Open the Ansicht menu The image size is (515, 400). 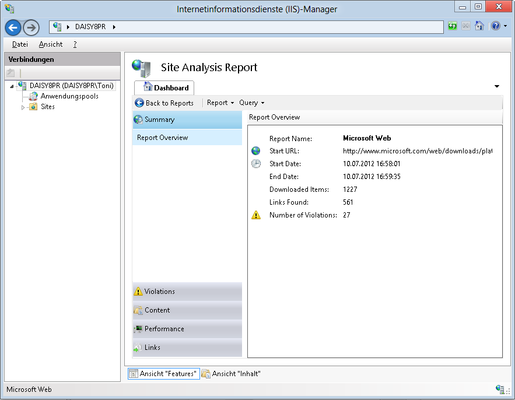(51, 44)
